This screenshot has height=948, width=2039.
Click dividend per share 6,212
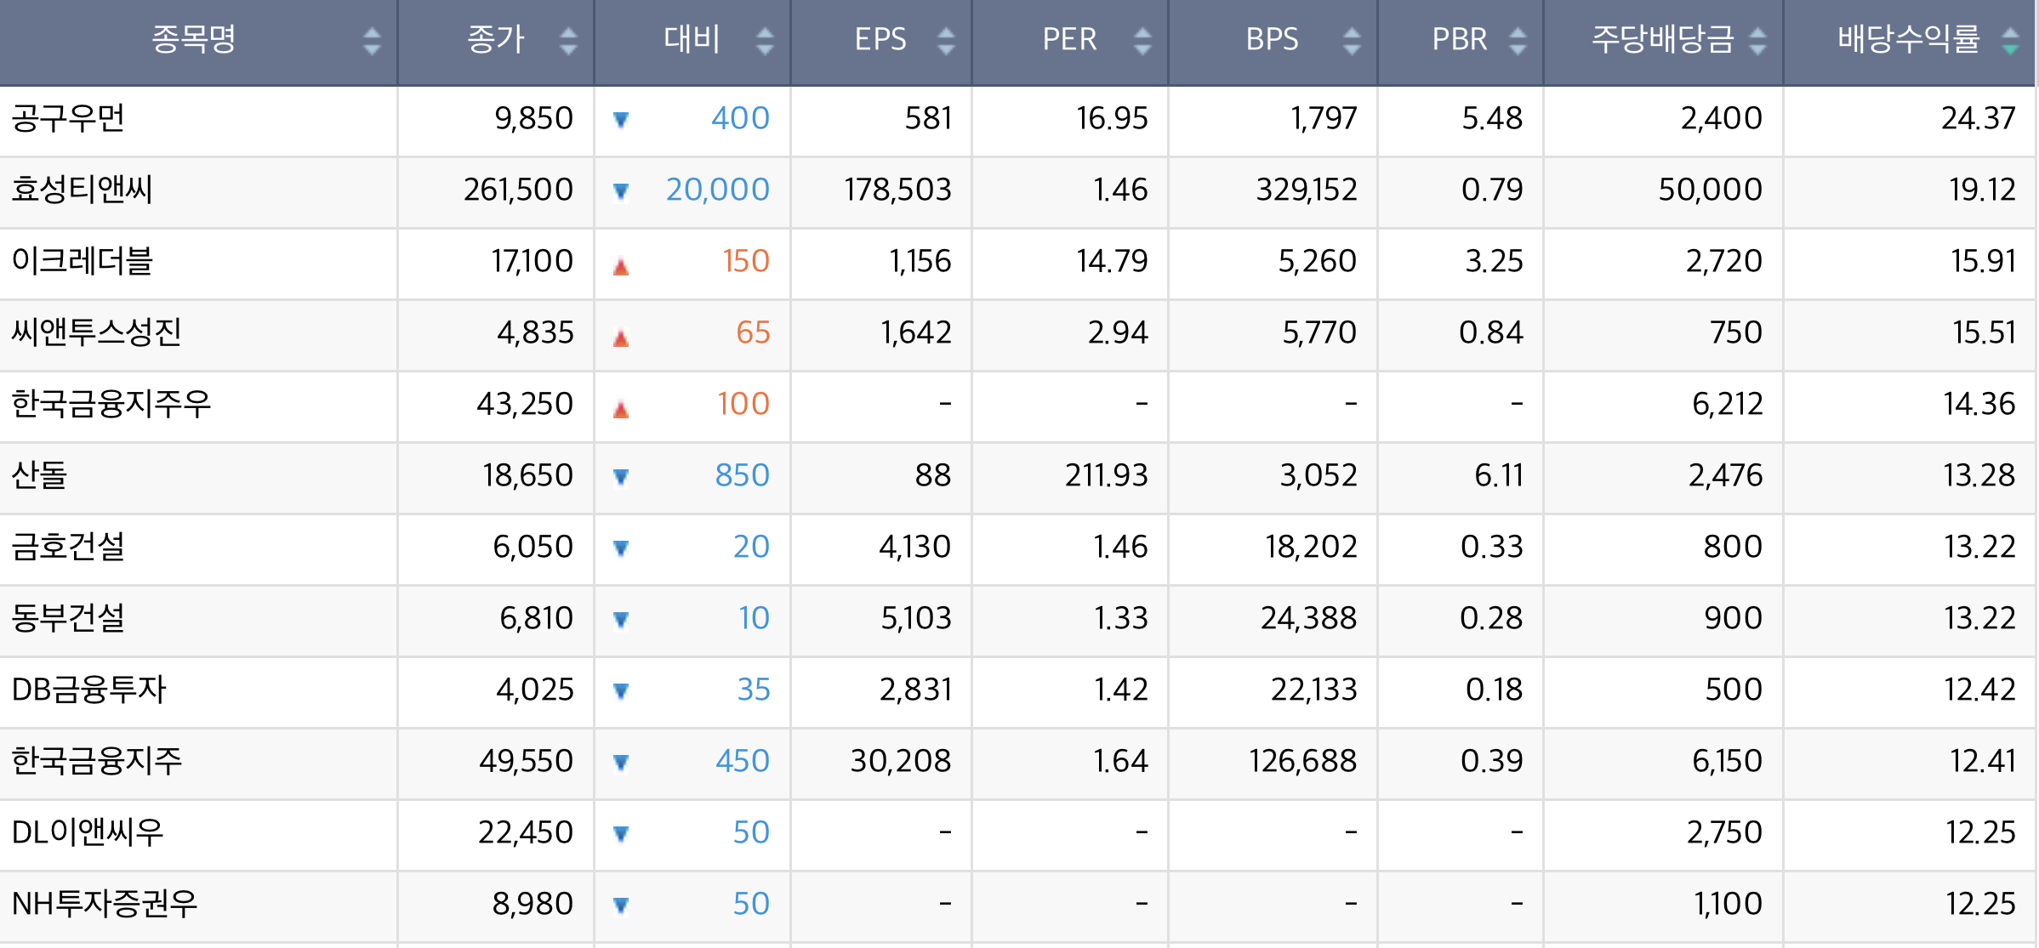point(1727,404)
